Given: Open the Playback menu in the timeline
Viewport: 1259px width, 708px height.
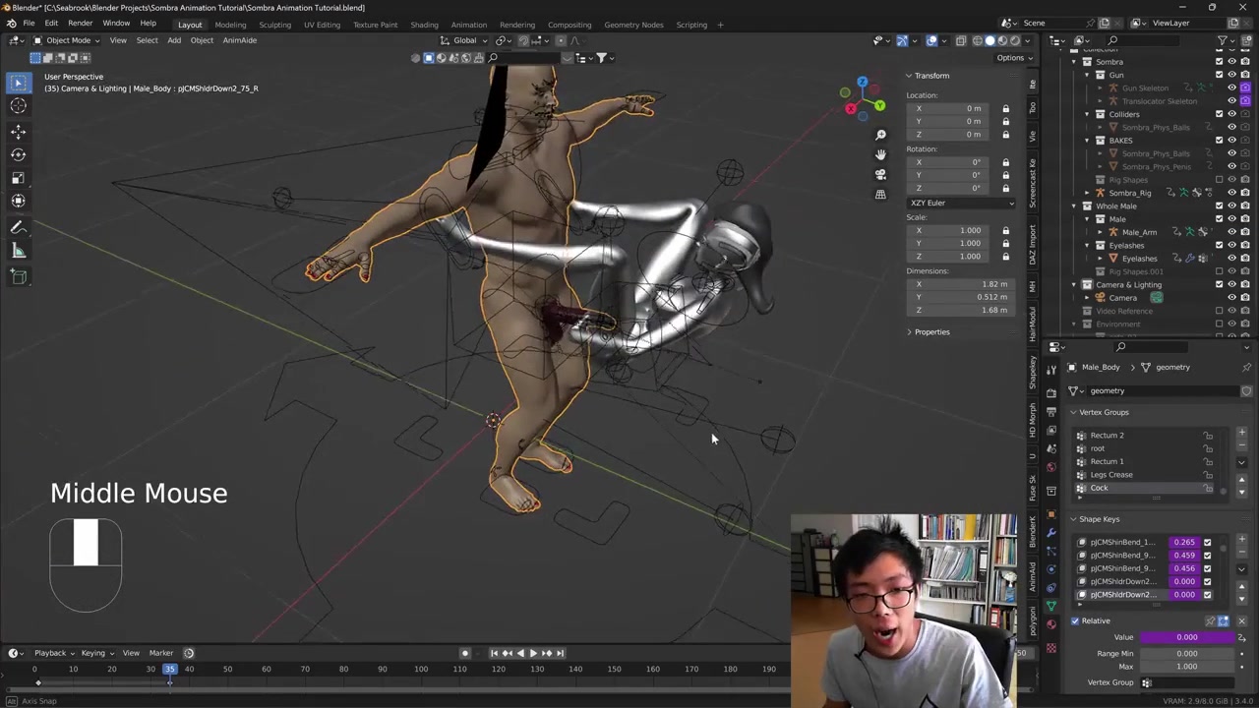Looking at the screenshot, I should [x=50, y=653].
